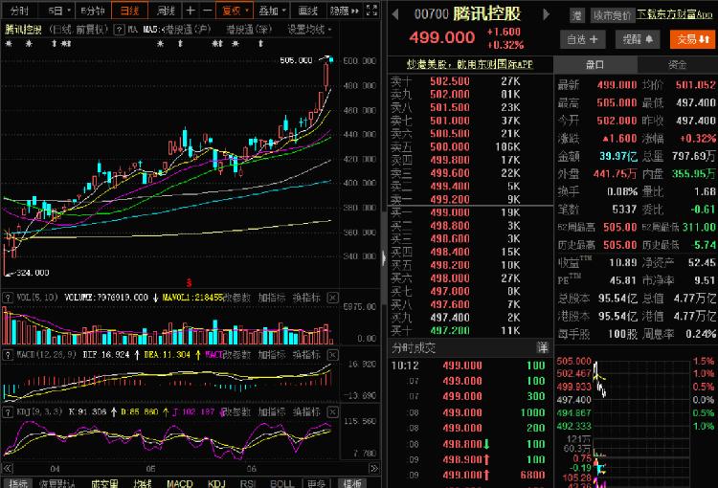Open the 叠加 overlay dropdown
The width and height of the screenshot is (718, 488).
pyautogui.click(x=272, y=11)
